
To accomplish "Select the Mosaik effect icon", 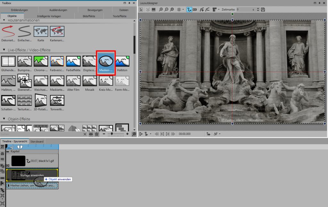I will [89, 81].
